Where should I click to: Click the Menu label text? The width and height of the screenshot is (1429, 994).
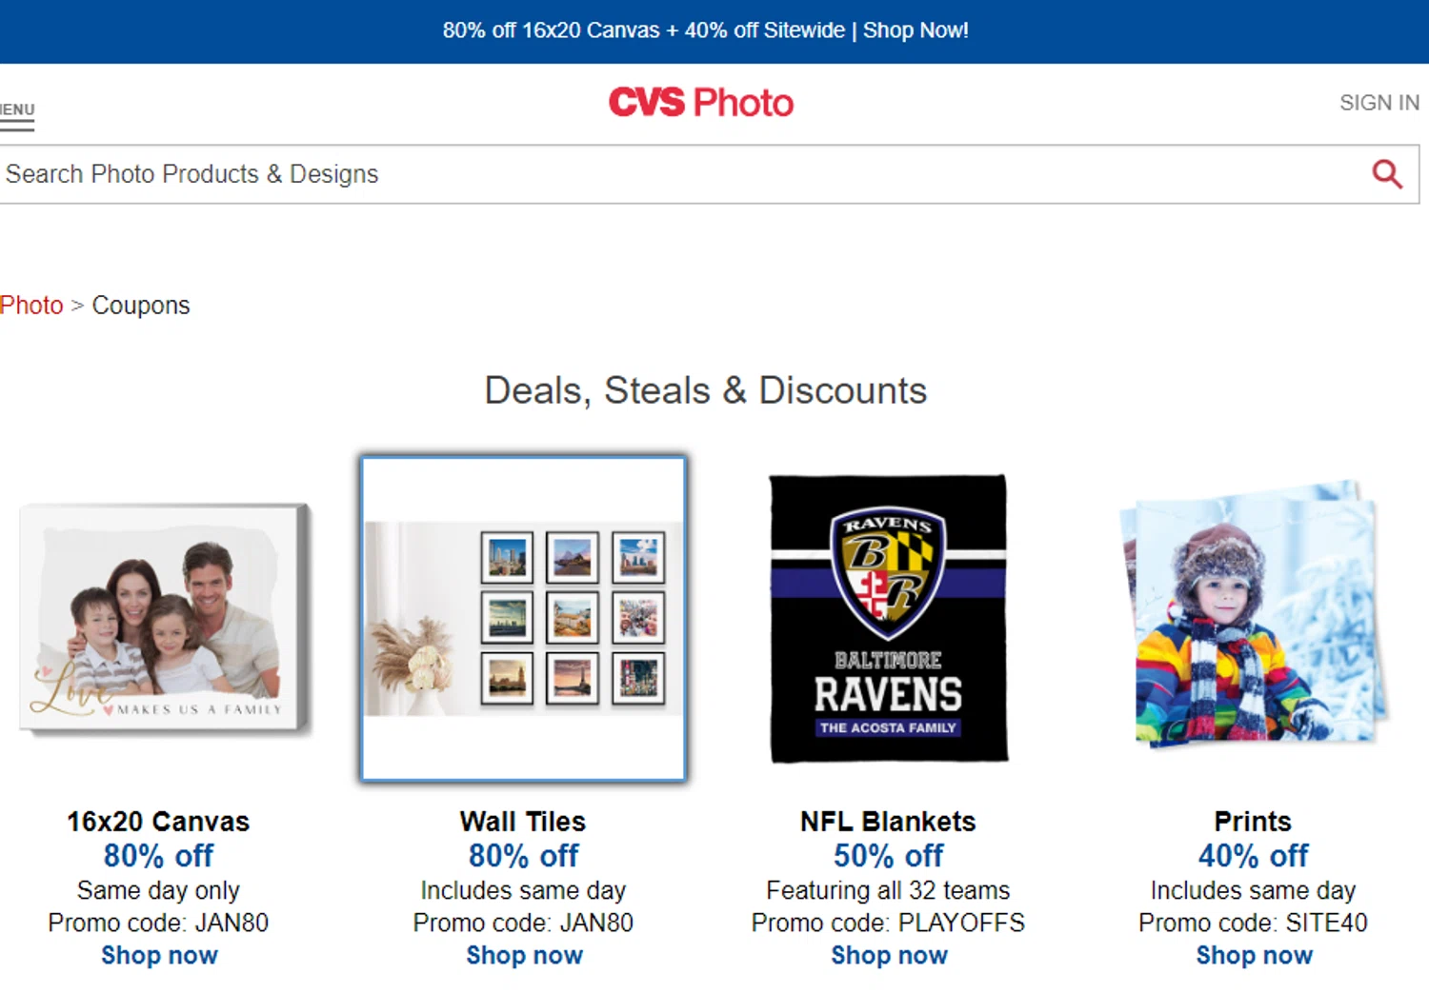click(x=17, y=109)
